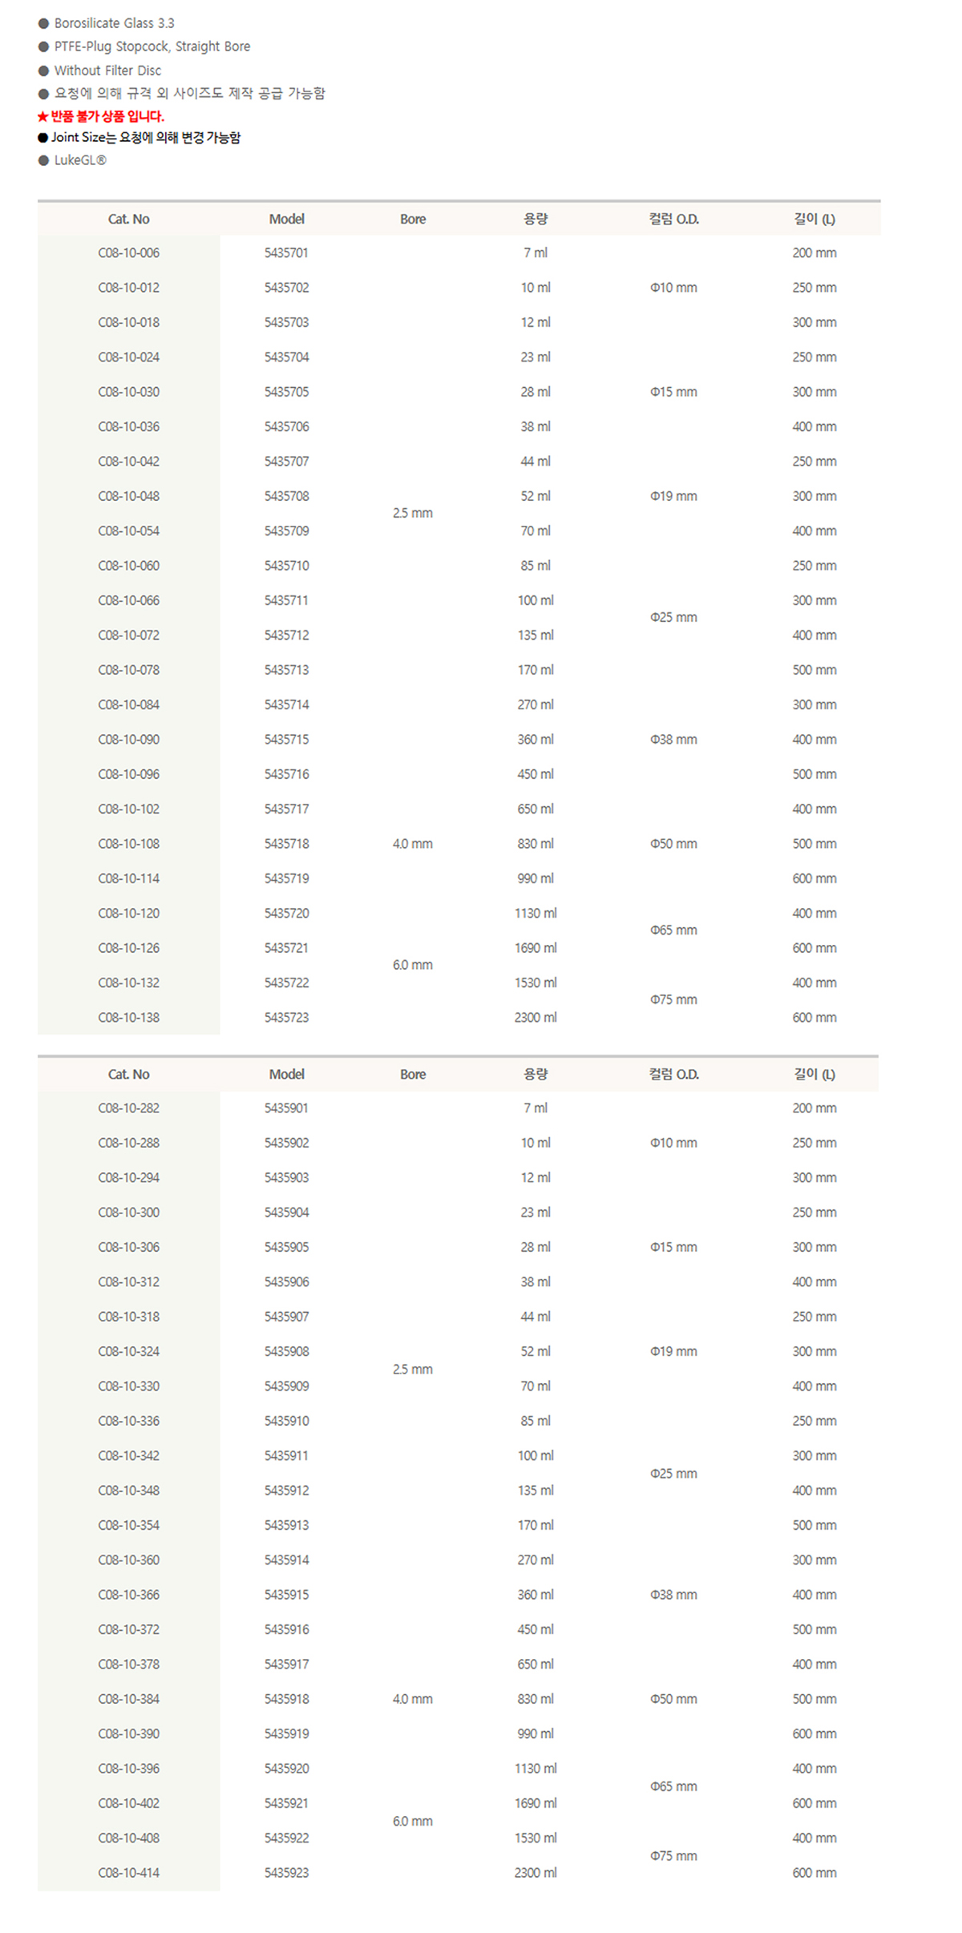Select catalog number C08-10-138
This screenshot has width=962, height=1933.
pyautogui.click(x=128, y=1018)
